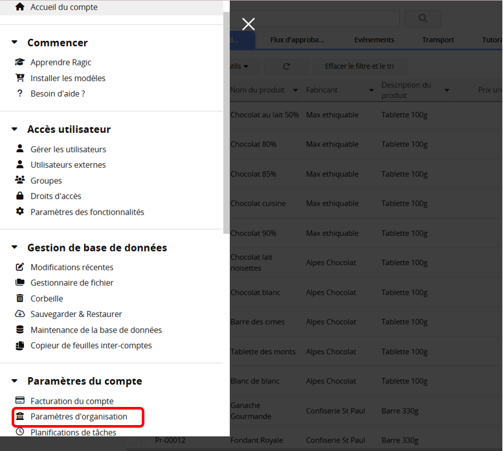Click the padlock icon beside Droits d'accès
Screen dimensions: 503x451
19,196
